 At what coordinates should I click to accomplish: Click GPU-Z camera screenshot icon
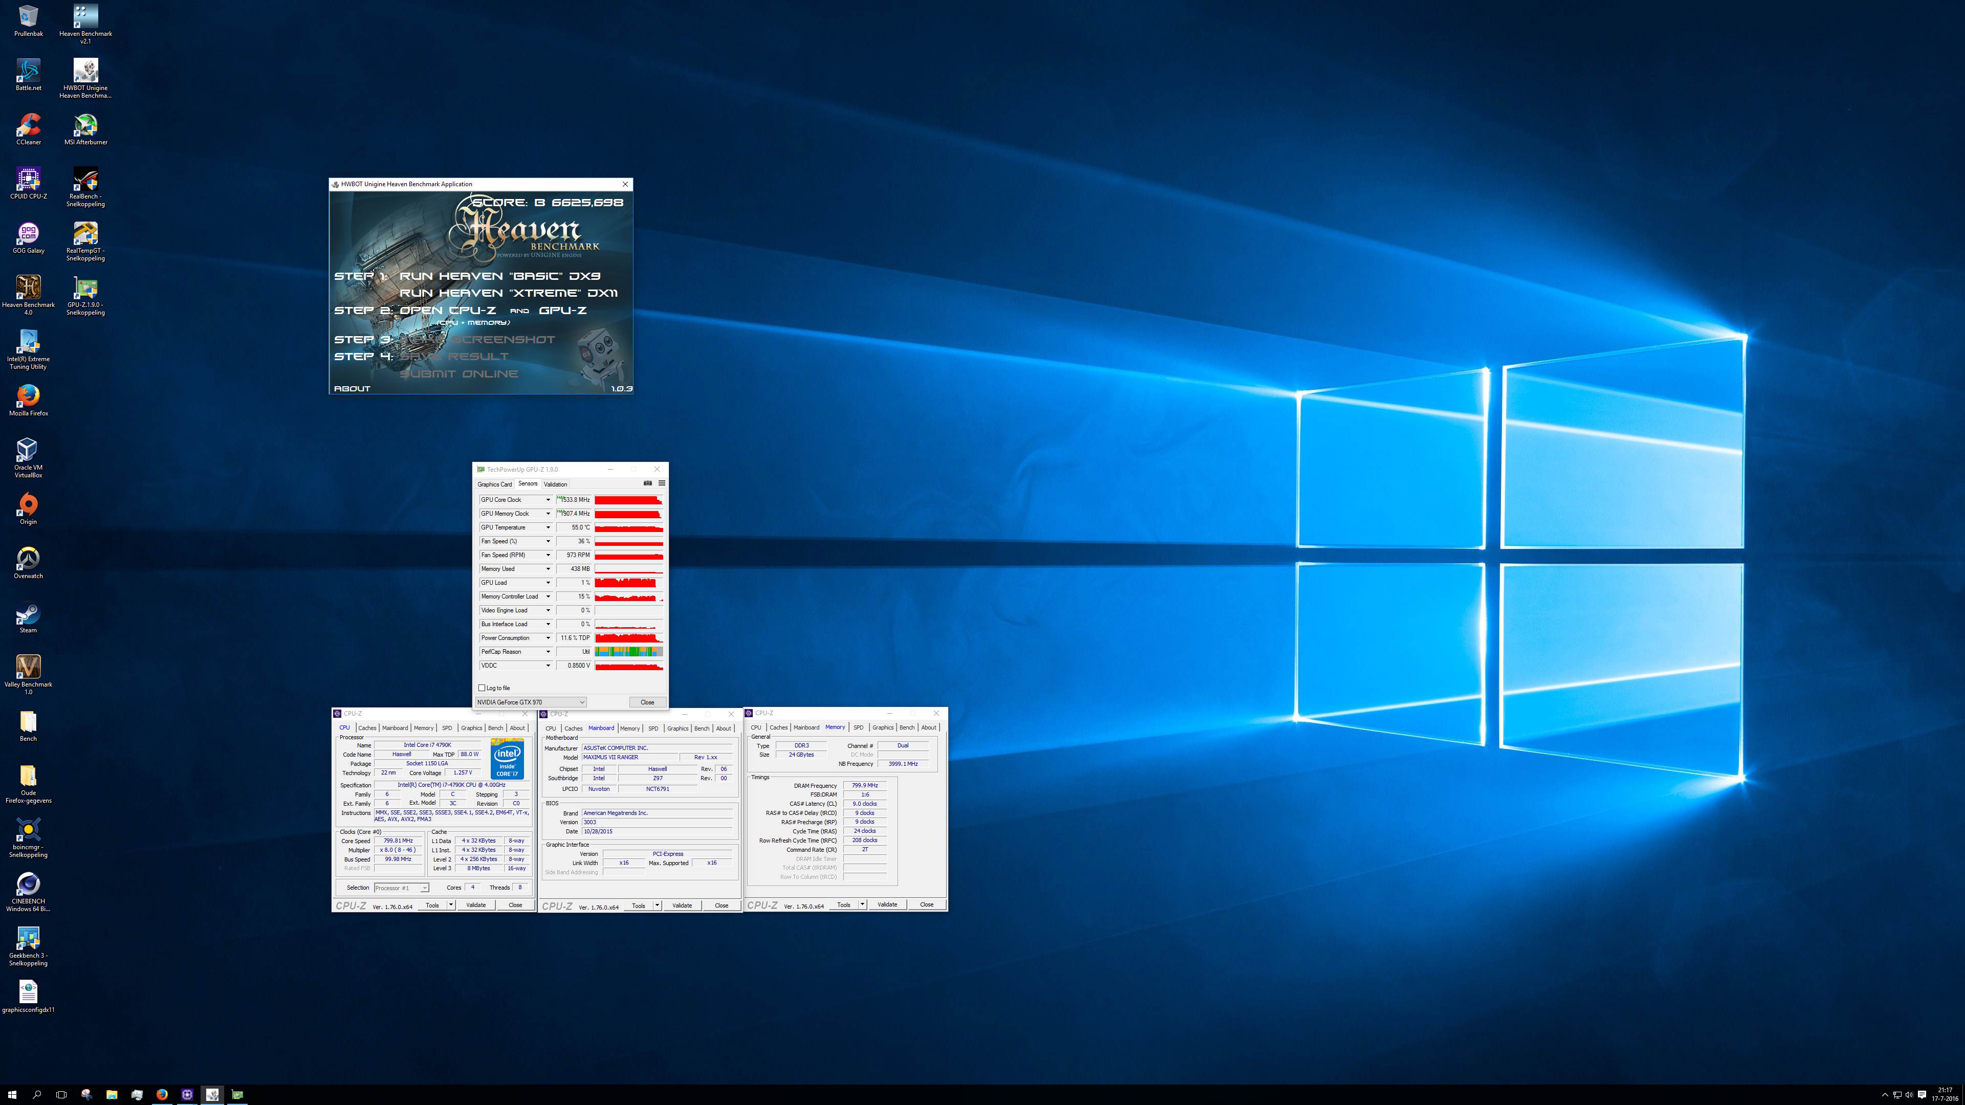648,483
